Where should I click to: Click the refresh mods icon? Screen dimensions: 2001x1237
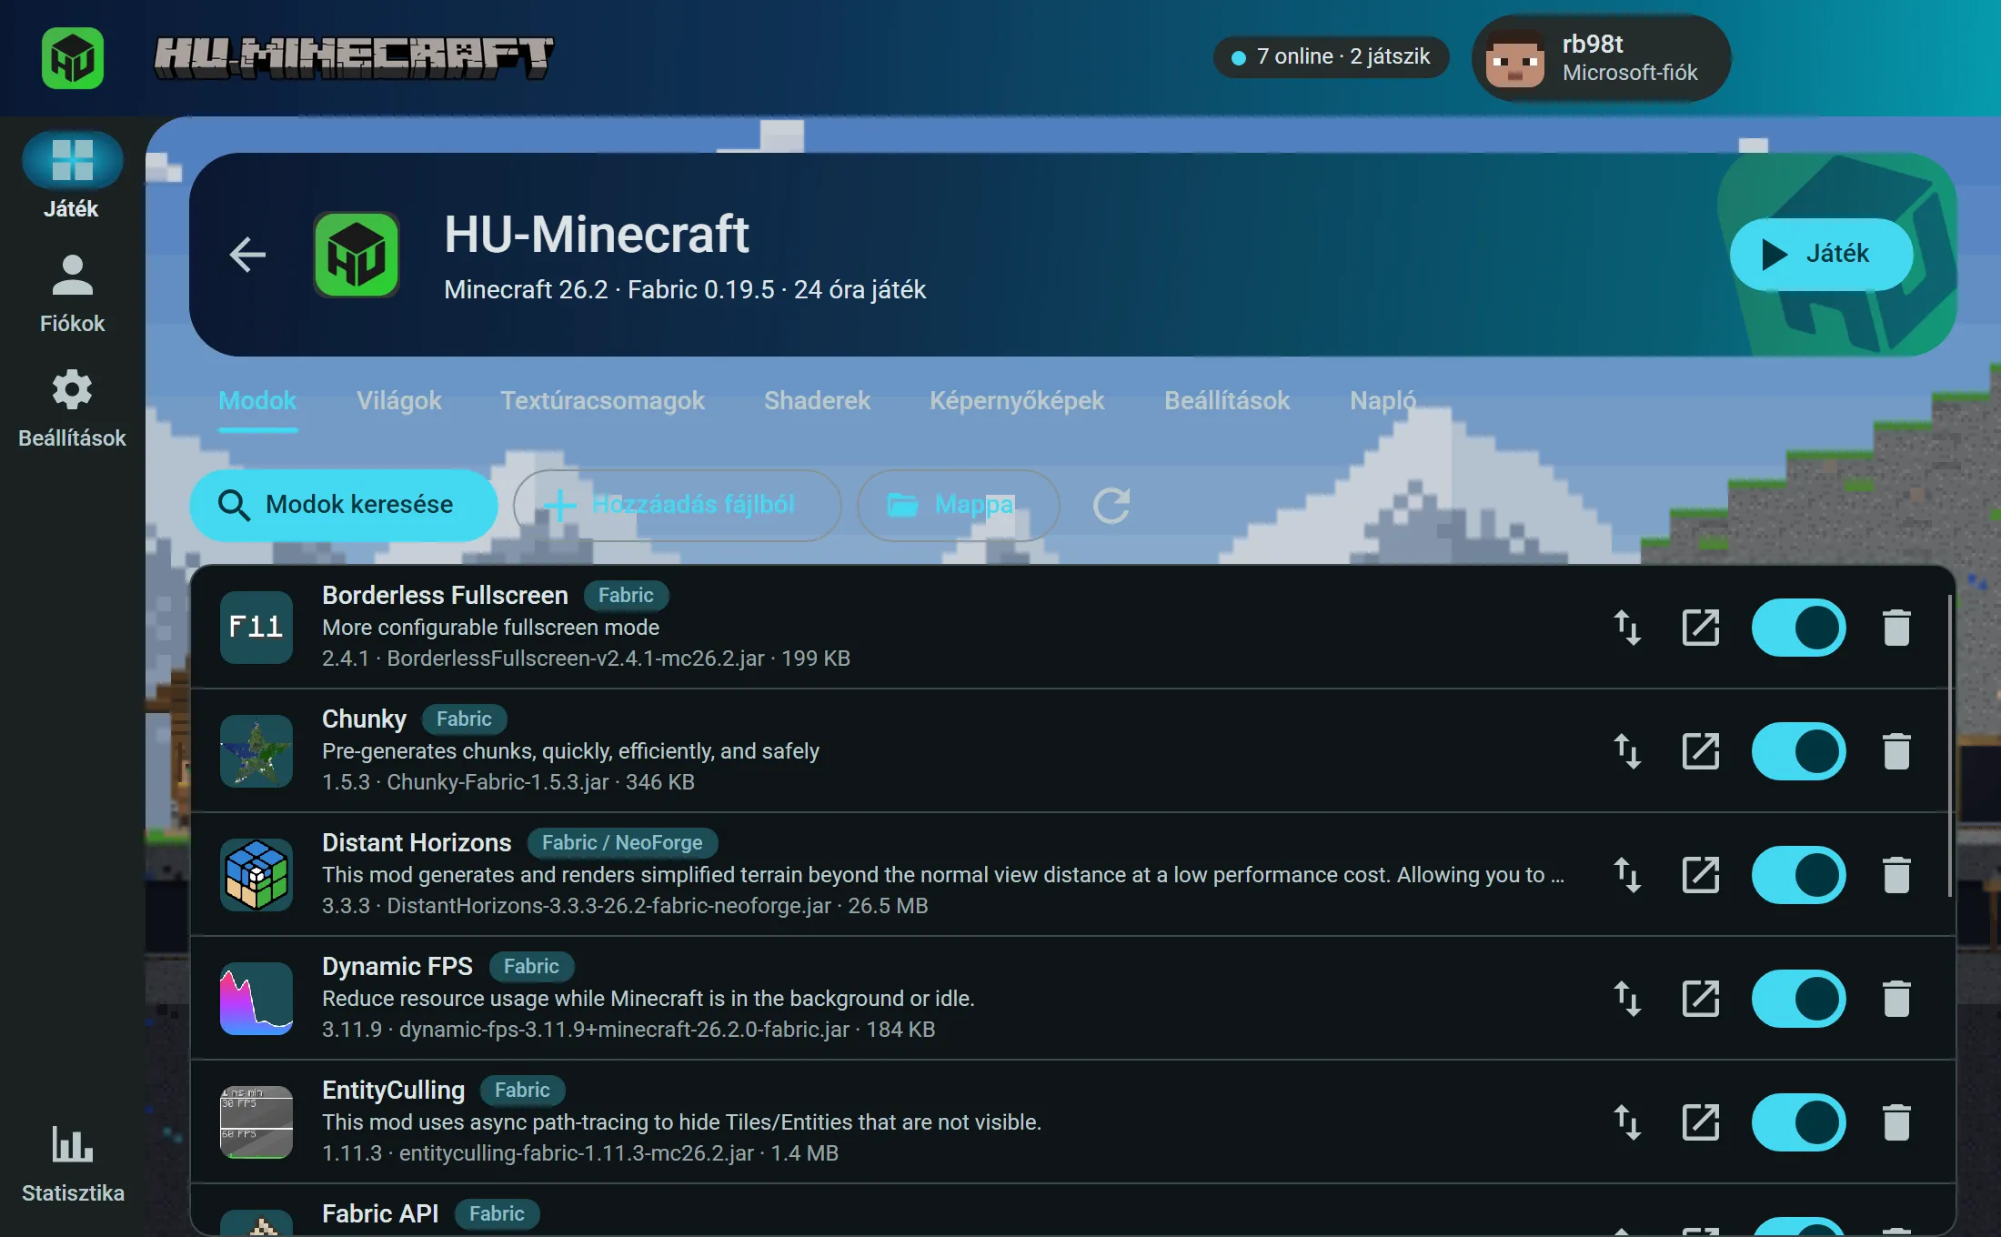pyautogui.click(x=1111, y=506)
